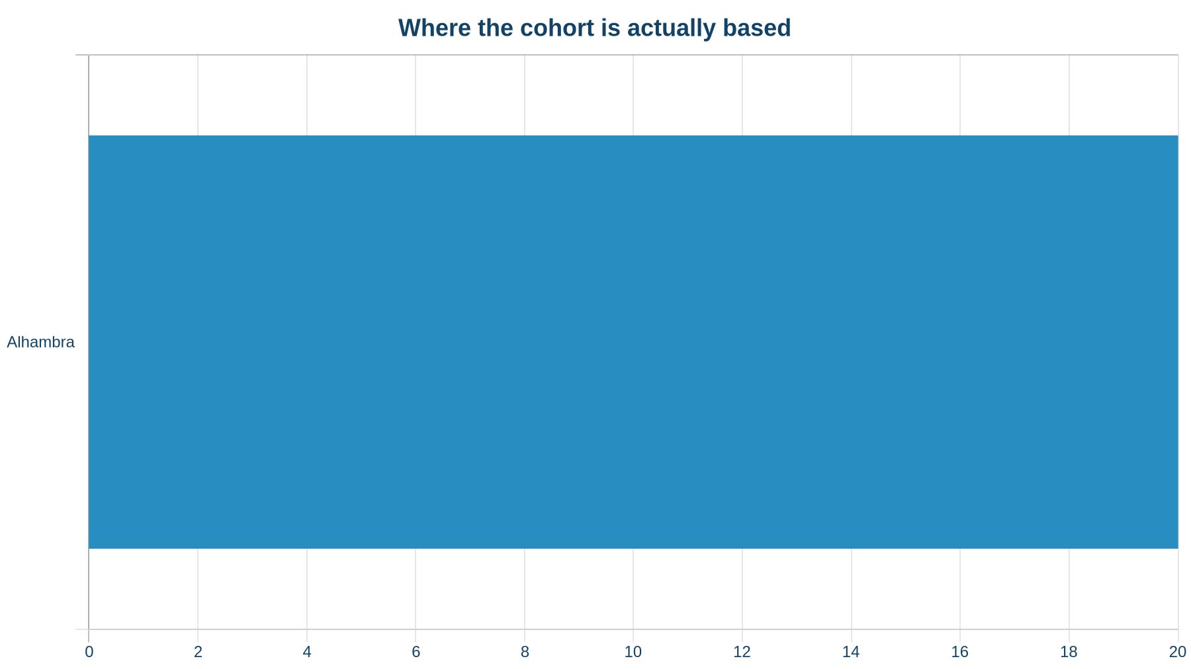This screenshot has width=1191, height=669.
Task: Select the blue Alhambra bar
Action: point(633,342)
